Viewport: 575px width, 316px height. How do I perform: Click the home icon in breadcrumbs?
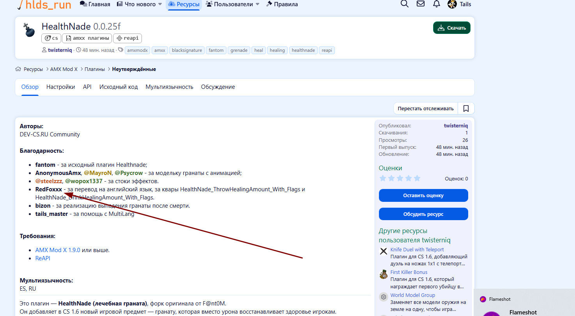pos(18,69)
